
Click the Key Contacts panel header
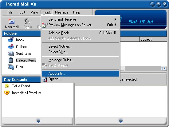click(21, 80)
